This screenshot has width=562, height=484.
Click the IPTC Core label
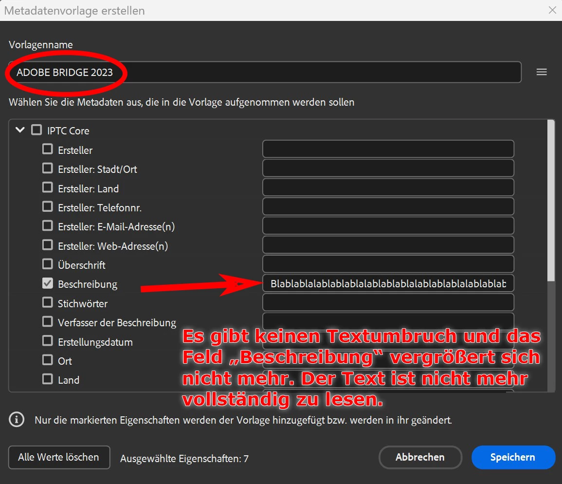68,130
